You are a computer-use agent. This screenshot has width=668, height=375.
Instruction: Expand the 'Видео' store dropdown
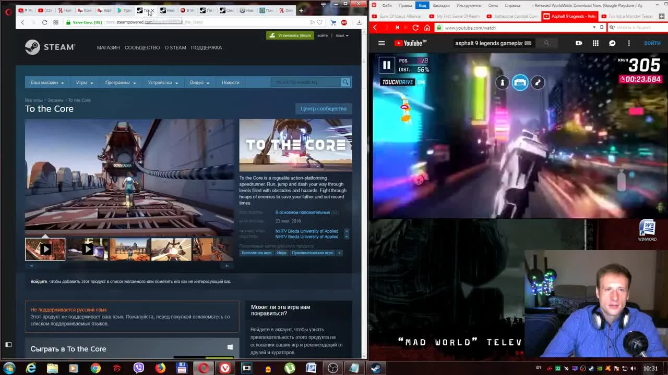199,82
